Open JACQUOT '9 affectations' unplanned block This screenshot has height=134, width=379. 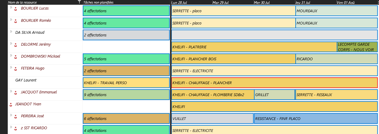[126, 95]
